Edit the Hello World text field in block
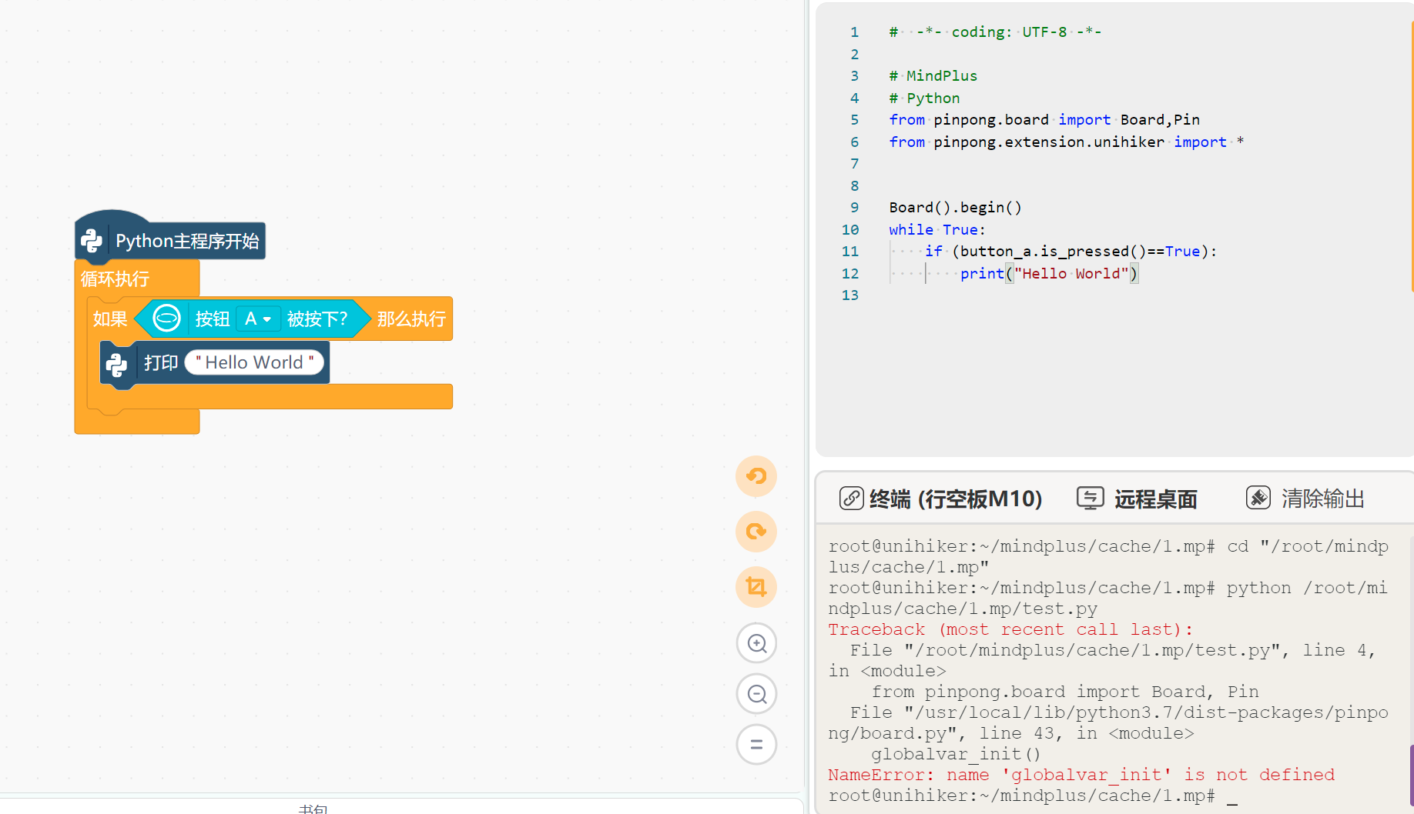Image resolution: width=1414 pixels, height=814 pixels. point(254,362)
